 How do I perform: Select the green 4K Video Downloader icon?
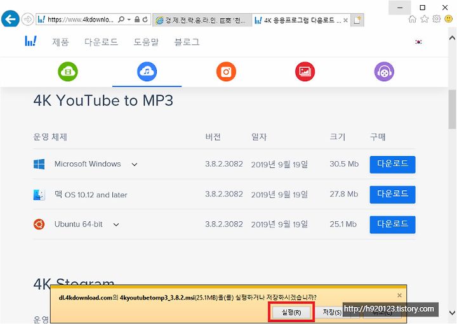68,72
